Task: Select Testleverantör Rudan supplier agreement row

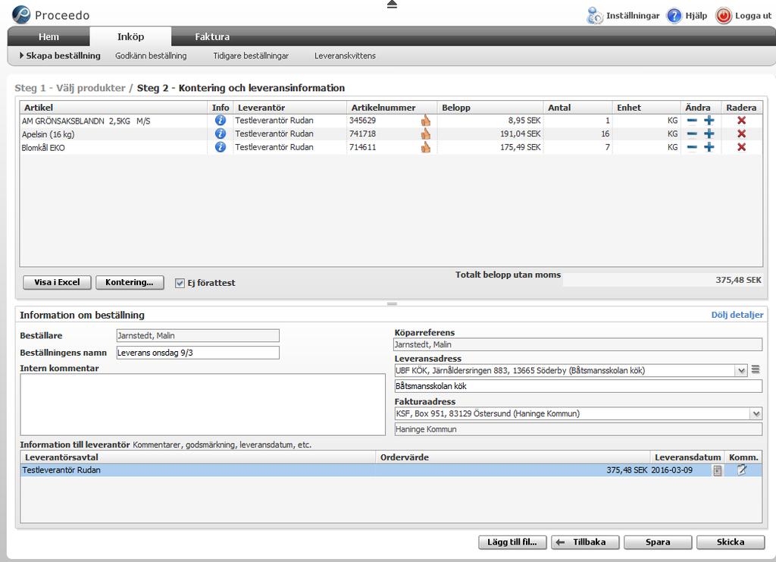Action: tap(391, 470)
